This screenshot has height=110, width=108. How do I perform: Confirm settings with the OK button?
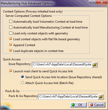pyautogui.click(x=78, y=105)
